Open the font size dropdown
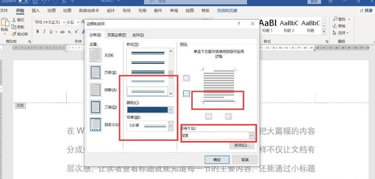This screenshot has height=179, width=375. [x=78, y=22]
